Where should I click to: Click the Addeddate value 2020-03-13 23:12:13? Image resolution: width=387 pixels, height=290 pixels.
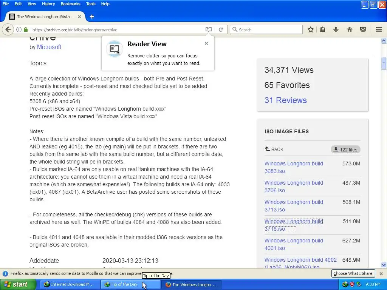[x=130, y=261]
